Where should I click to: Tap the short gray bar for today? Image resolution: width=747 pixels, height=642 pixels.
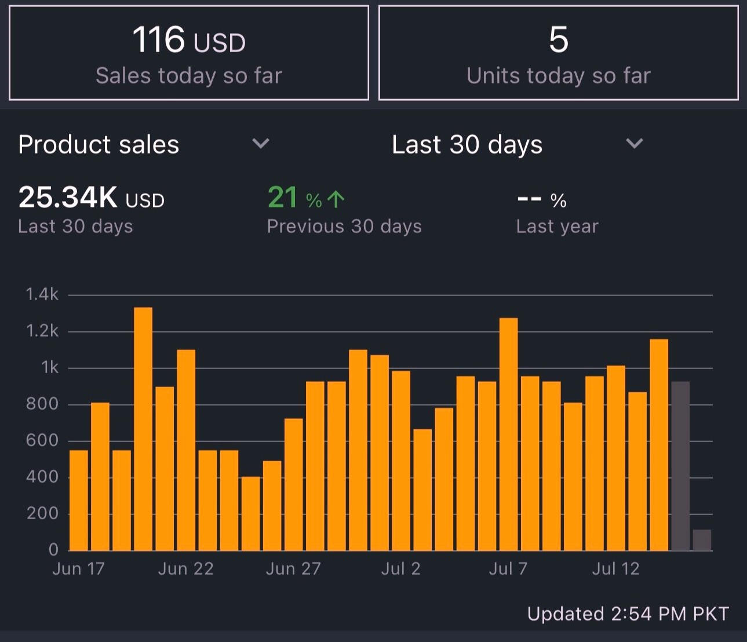coord(702,539)
